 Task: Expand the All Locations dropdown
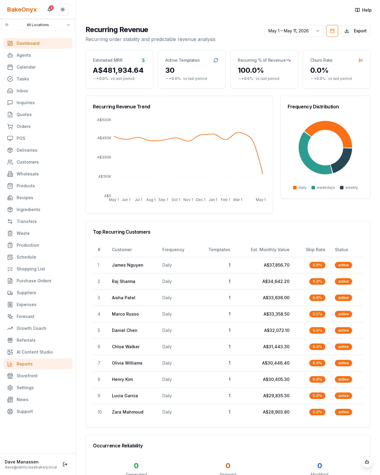38,25
